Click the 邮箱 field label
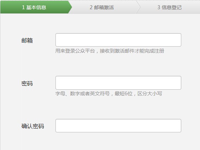Image resolution: width=200 pixels, height=150 pixels. click(27, 41)
